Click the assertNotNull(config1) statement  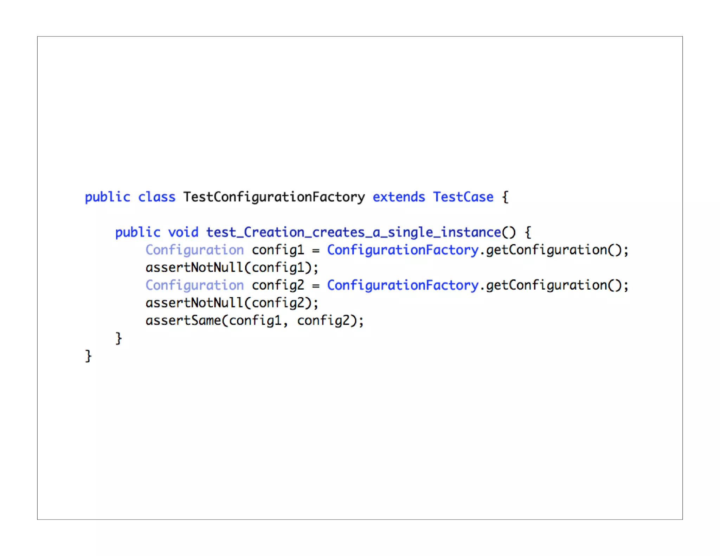pyautogui.click(x=232, y=268)
